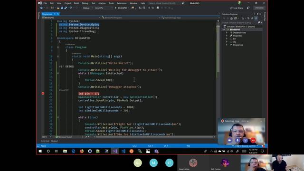
Task: Collapse the BlinkGPIO project node
Action: pyautogui.click(x=224, y=29)
